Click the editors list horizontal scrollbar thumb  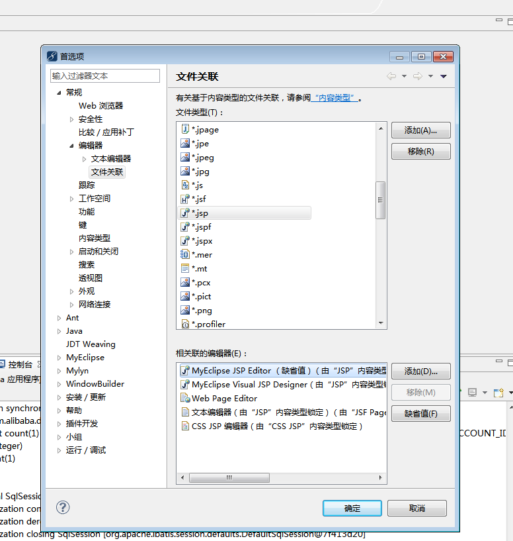pos(229,477)
